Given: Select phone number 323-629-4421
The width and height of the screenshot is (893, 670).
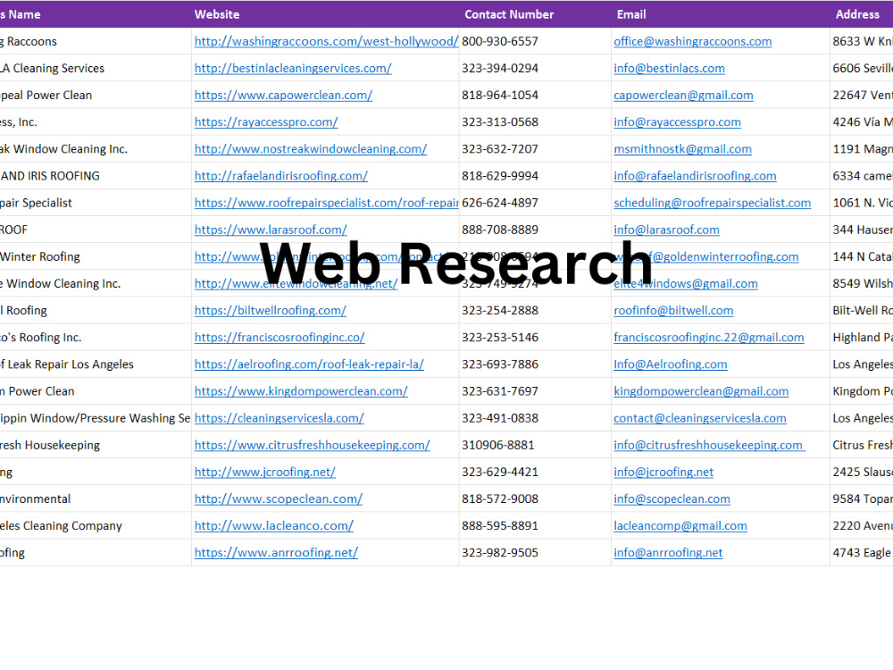Looking at the screenshot, I should coord(499,472).
